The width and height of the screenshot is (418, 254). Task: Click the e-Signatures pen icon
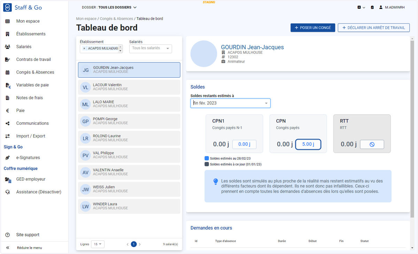tap(7, 158)
